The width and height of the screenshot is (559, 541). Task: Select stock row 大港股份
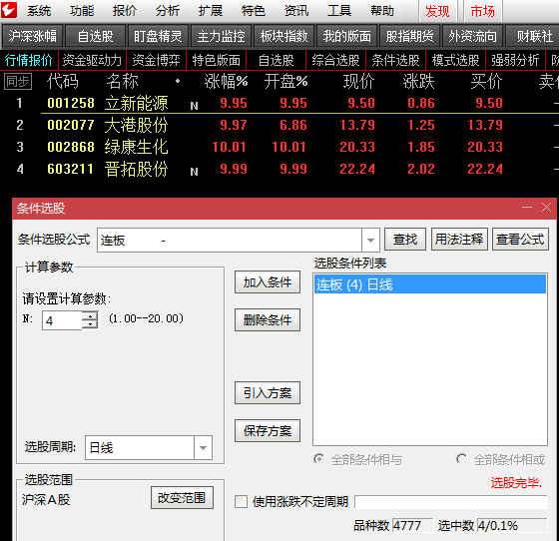[x=279, y=125]
